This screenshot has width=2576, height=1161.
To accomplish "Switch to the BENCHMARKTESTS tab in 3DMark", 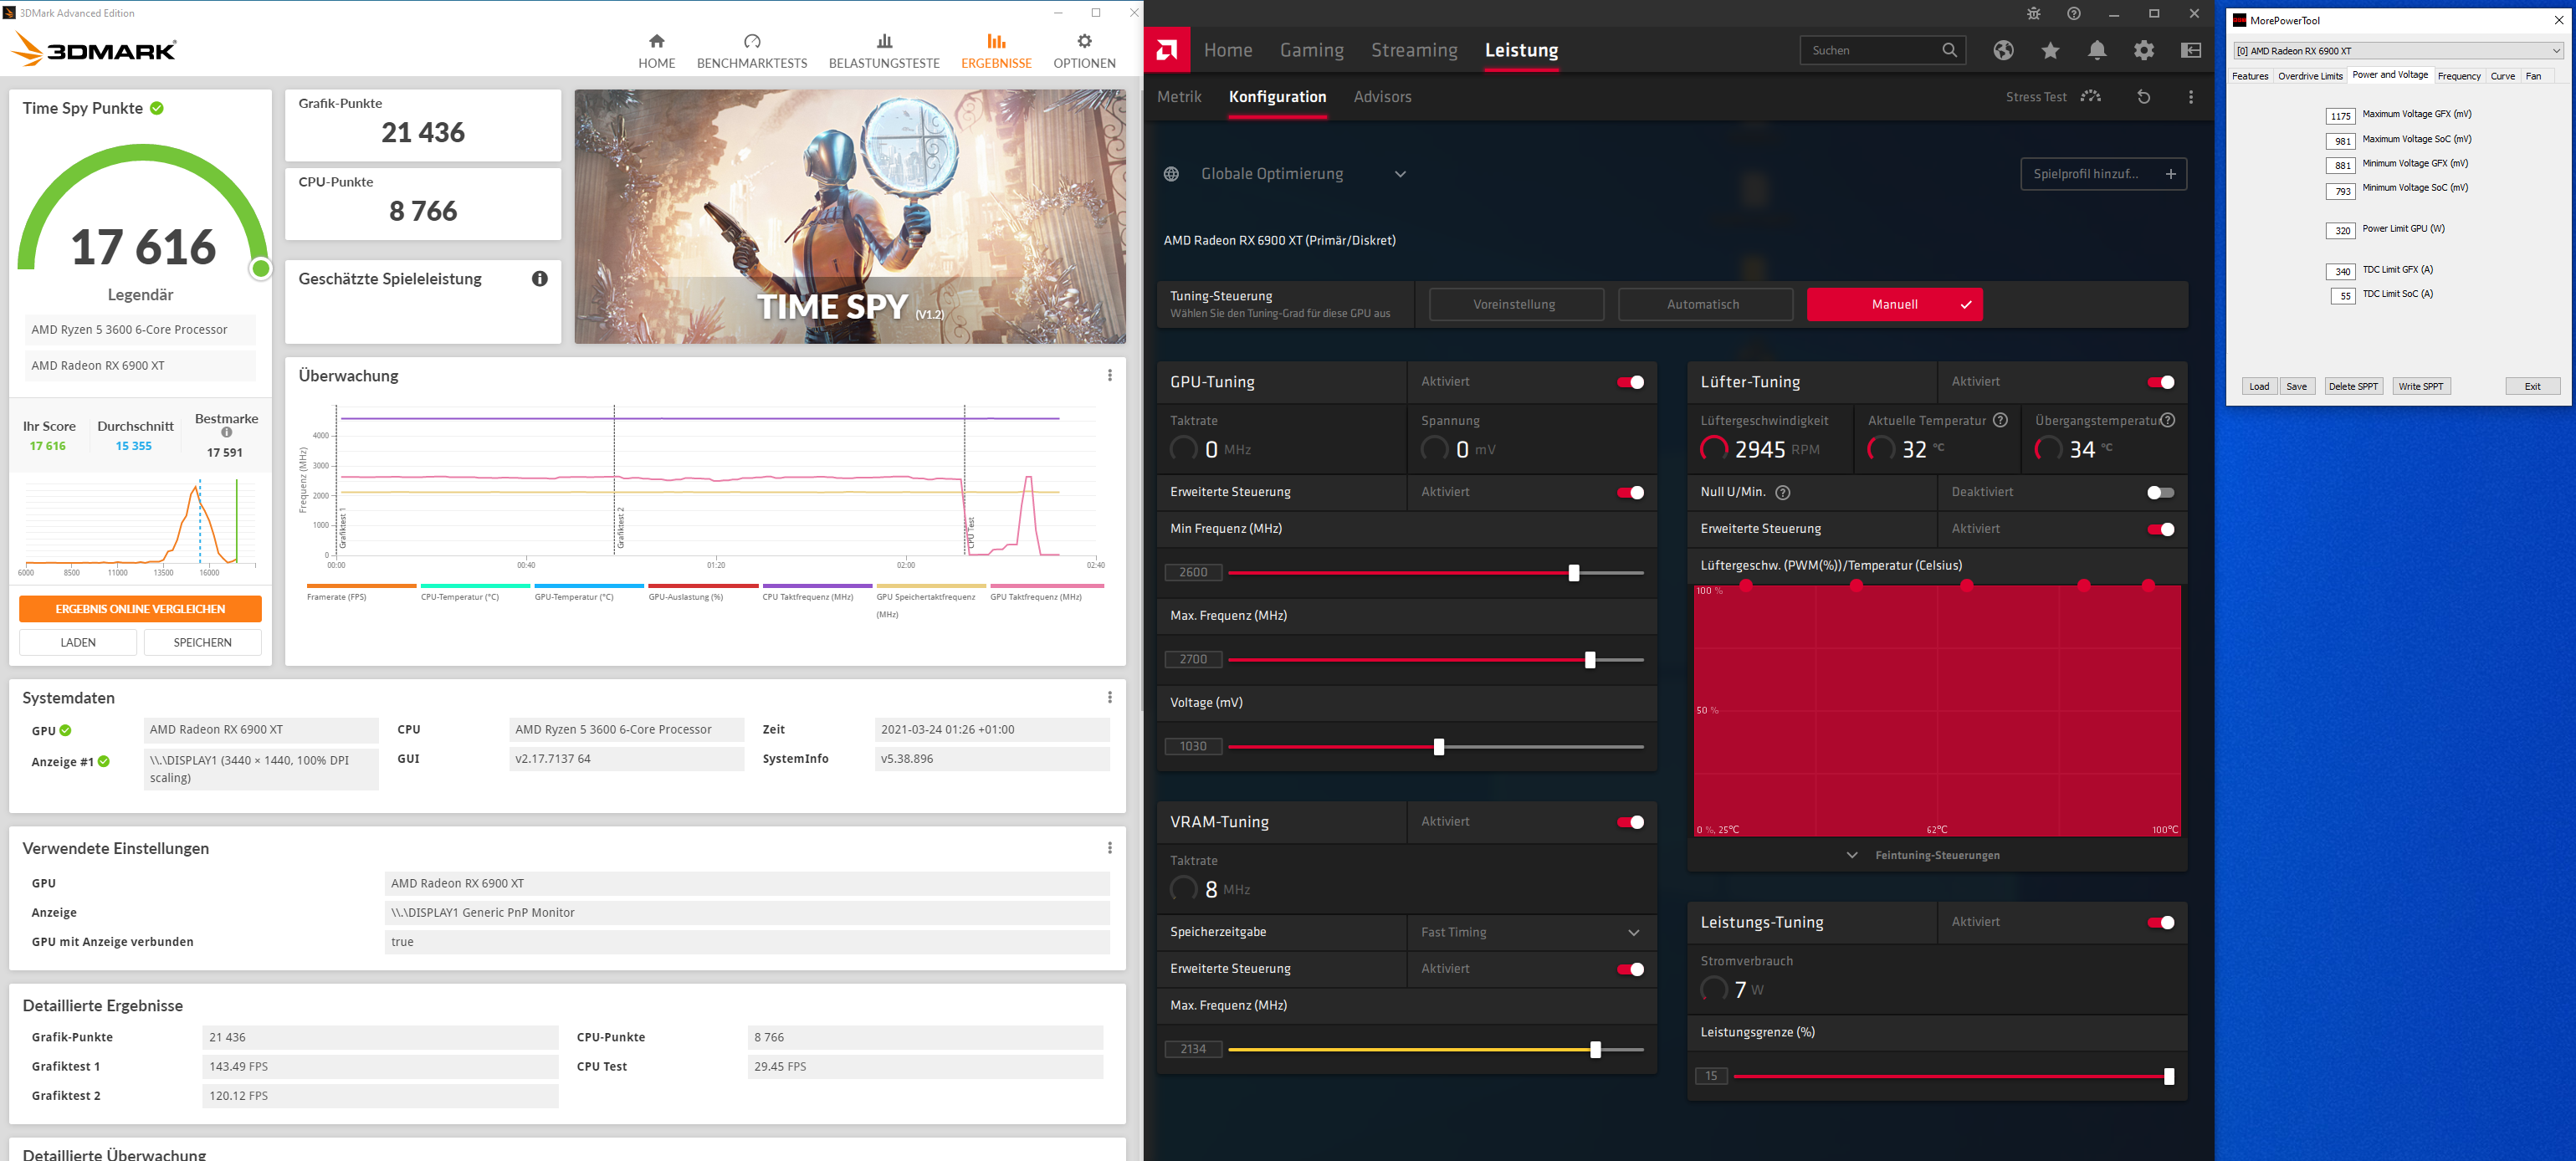I will point(751,51).
